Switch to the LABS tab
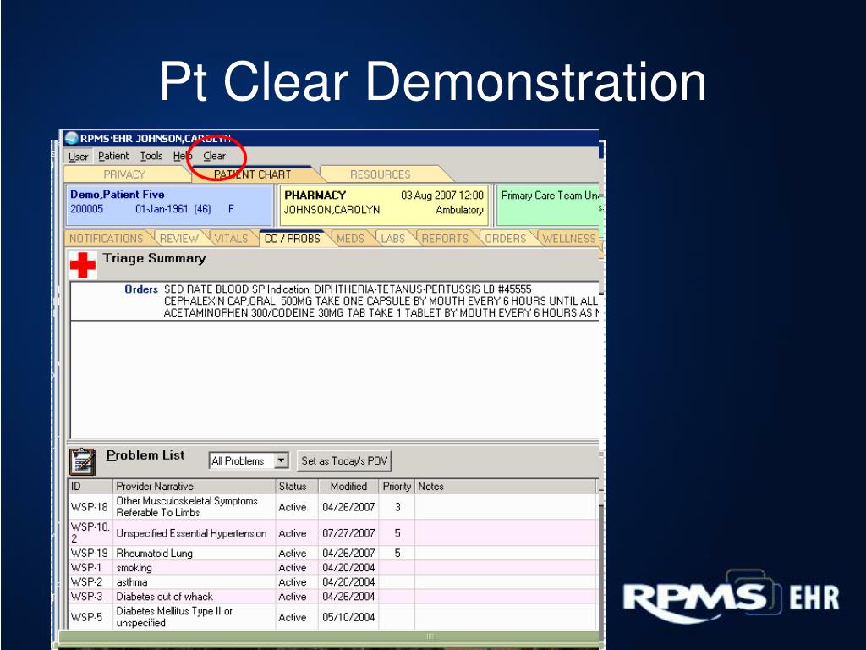Viewport: 866px width, 650px height. 393,239
